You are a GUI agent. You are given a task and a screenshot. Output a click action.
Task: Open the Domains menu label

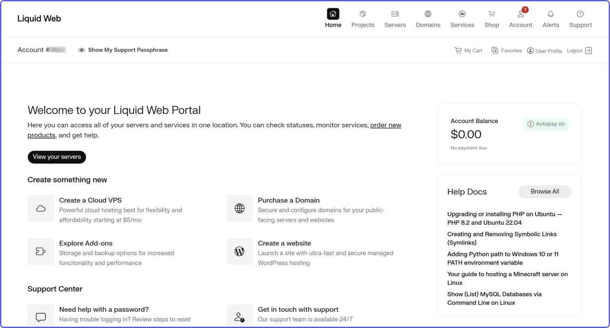click(428, 25)
